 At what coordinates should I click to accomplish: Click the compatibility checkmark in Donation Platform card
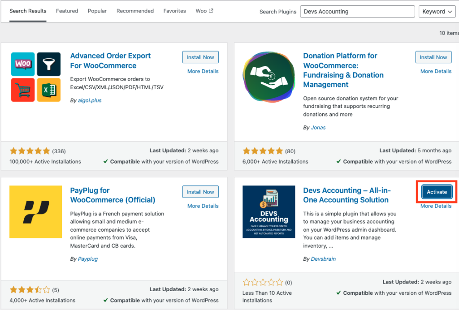click(339, 161)
